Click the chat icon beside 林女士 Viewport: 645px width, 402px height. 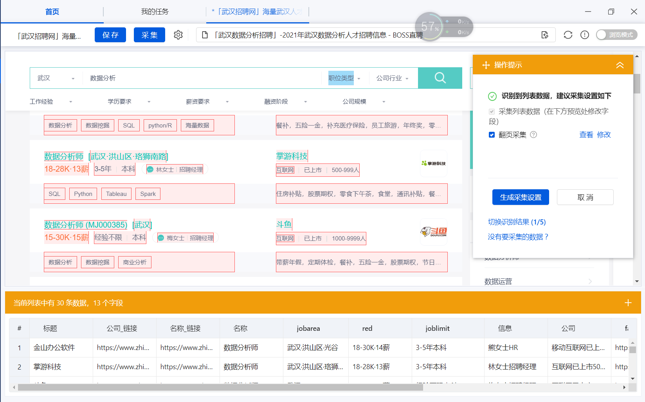pyautogui.click(x=150, y=169)
